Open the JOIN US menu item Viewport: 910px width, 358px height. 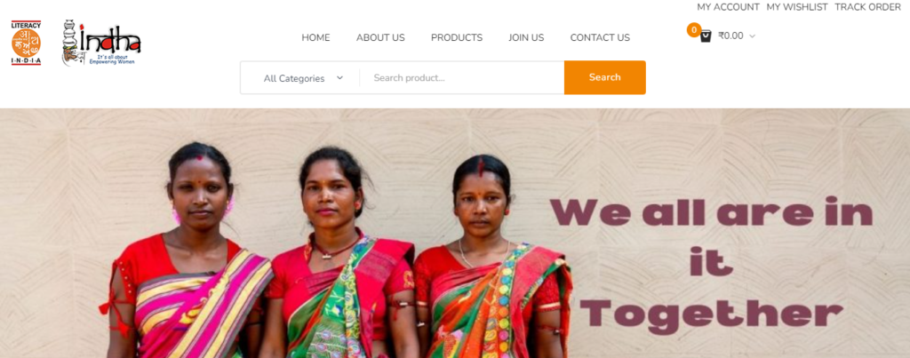[x=526, y=37]
